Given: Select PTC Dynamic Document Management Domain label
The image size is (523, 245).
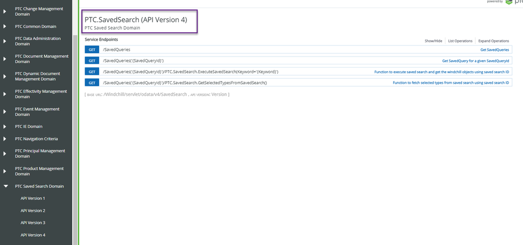Looking at the screenshot, I should point(38,76).
